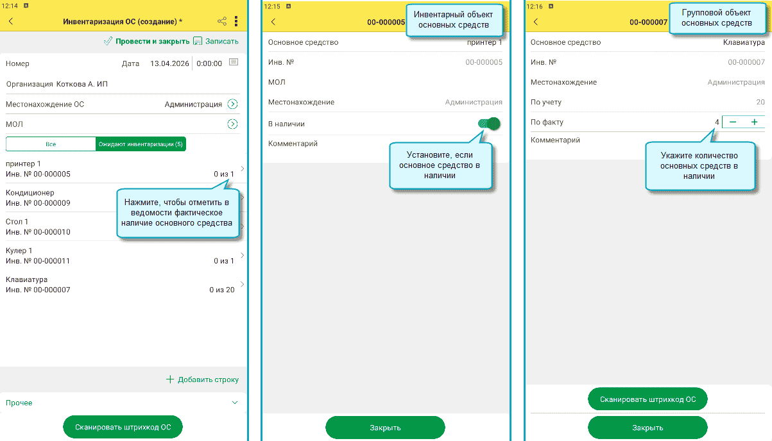Click the По факту value 4
772x441 pixels.
coord(717,122)
